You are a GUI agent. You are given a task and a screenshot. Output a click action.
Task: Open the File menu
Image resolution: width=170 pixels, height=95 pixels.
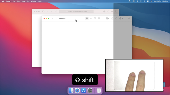coord(14,1)
